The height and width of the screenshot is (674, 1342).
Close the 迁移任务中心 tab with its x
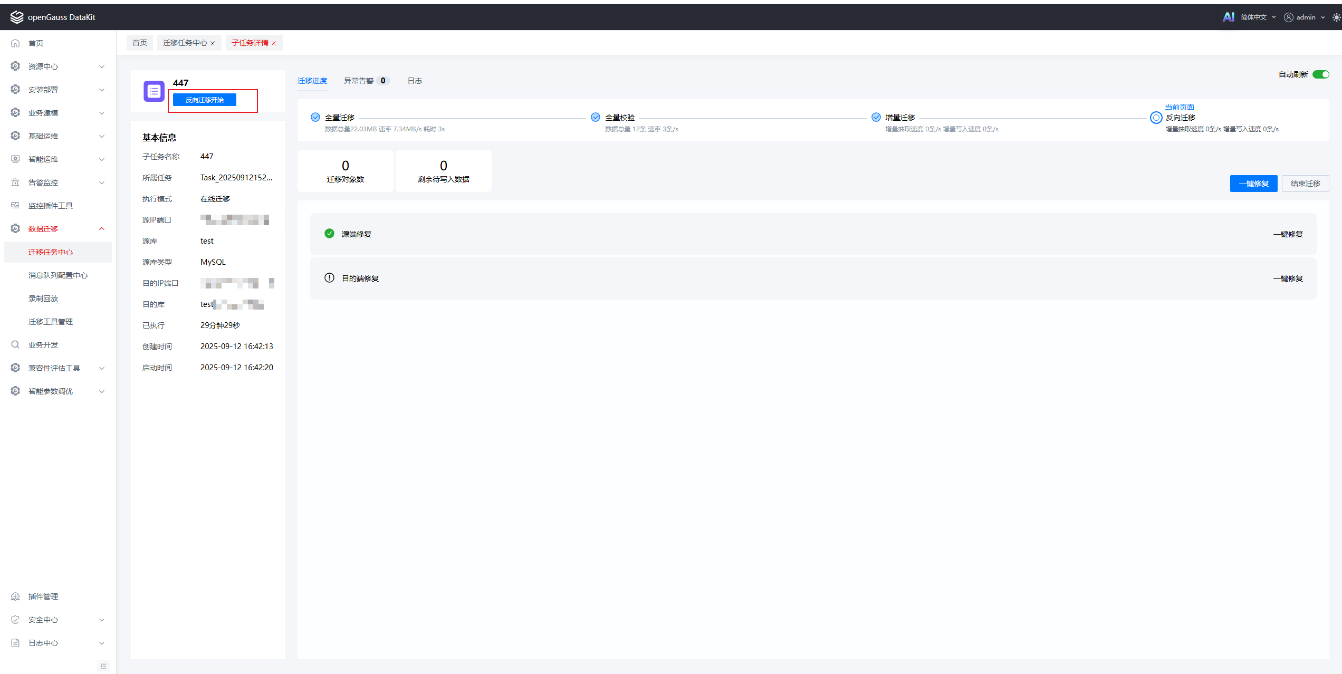click(x=213, y=43)
